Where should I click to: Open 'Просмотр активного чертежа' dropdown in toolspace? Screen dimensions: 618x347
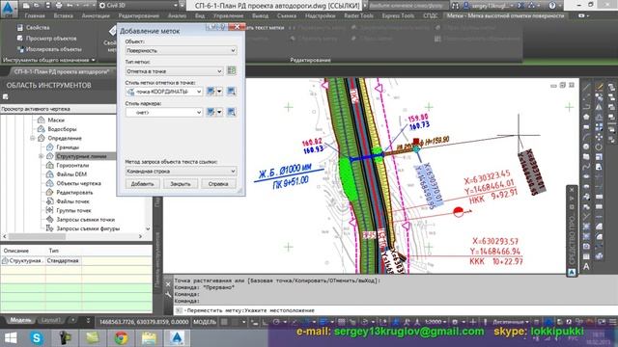(x=58, y=109)
